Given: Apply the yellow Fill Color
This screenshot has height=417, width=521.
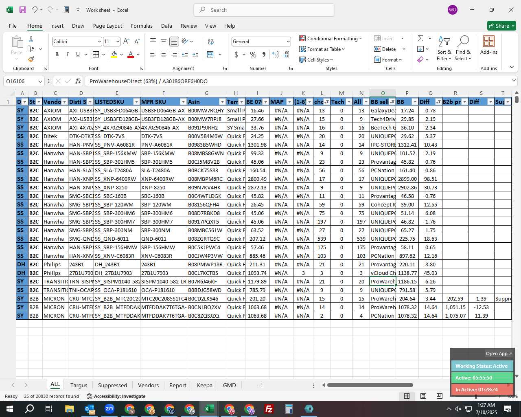Looking at the screenshot, I should 114,55.
